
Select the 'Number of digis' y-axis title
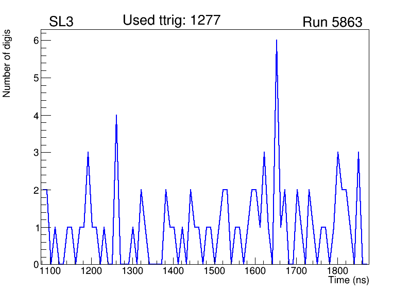coord(7,63)
